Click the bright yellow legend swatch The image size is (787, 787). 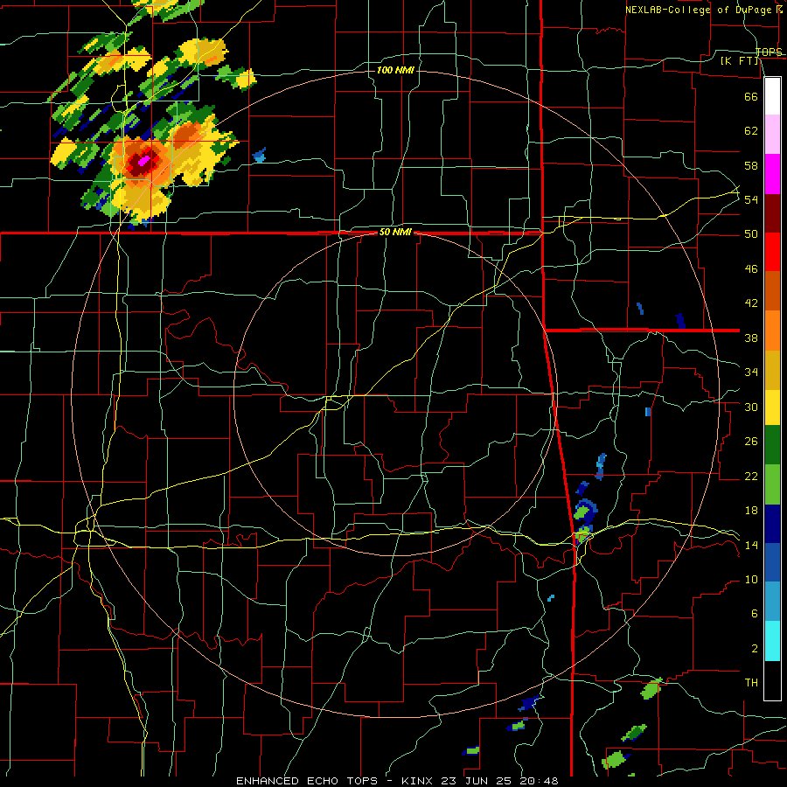[772, 407]
